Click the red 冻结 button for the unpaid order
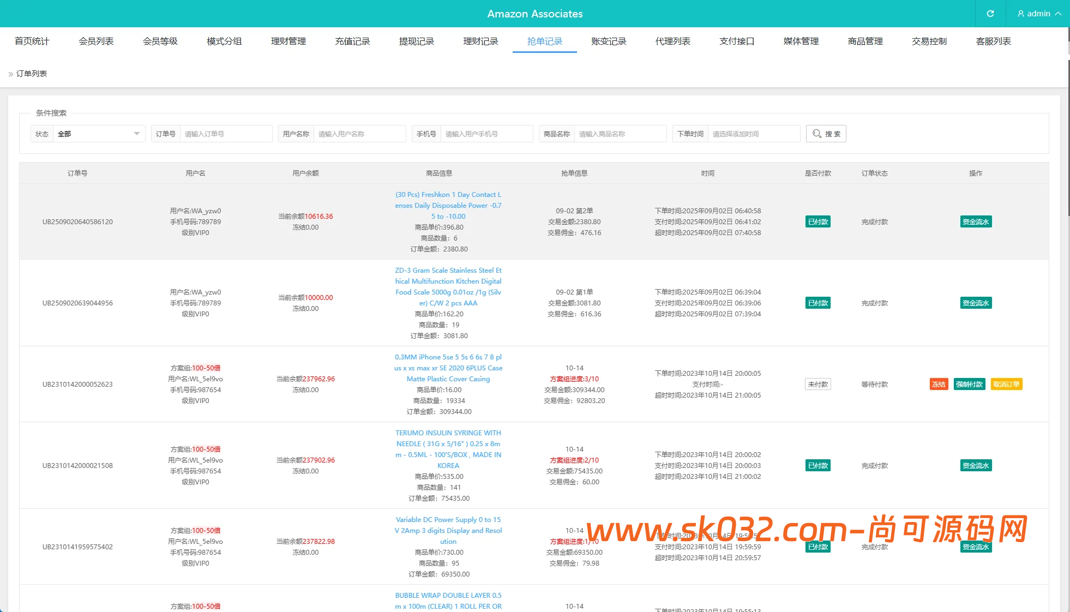The height and width of the screenshot is (612, 1070). [939, 384]
